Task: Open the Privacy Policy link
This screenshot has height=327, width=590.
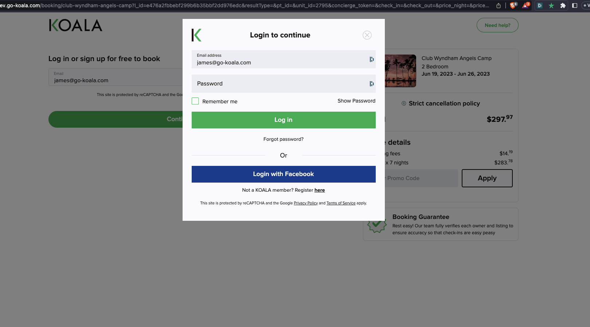Action: click(x=306, y=203)
